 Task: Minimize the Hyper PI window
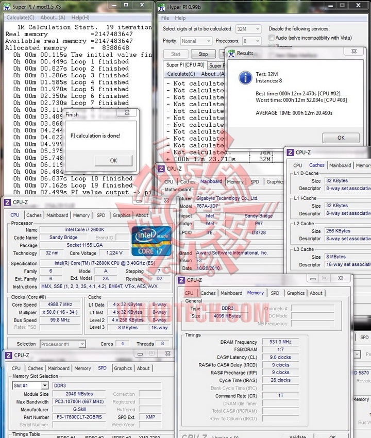(x=330, y=5)
